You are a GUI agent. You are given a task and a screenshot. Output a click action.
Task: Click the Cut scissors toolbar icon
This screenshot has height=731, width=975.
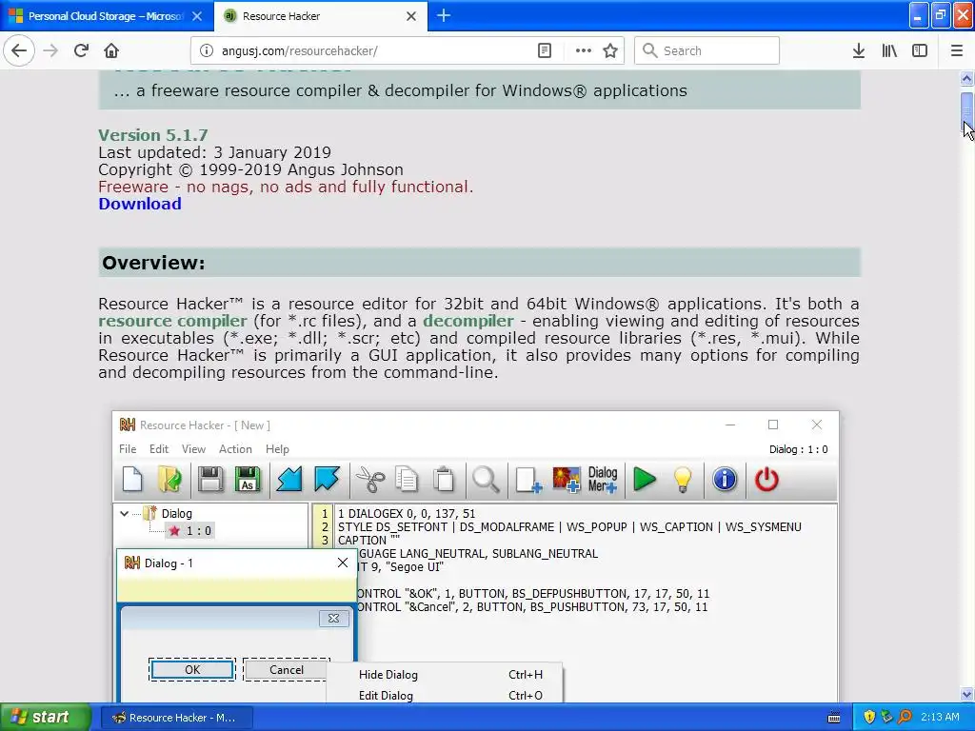click(x=370, y=480)
